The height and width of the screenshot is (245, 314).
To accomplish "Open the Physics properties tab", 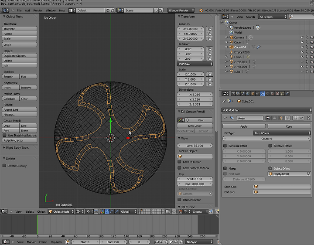I will 287,93.
